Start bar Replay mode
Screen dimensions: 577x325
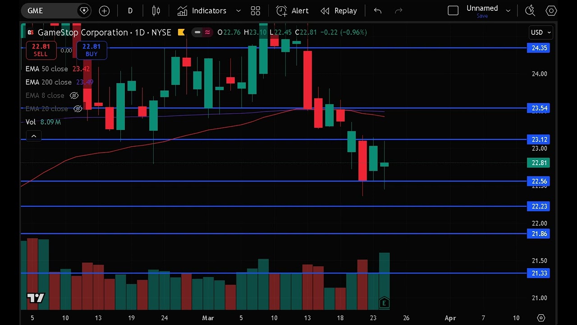(339, 10)
